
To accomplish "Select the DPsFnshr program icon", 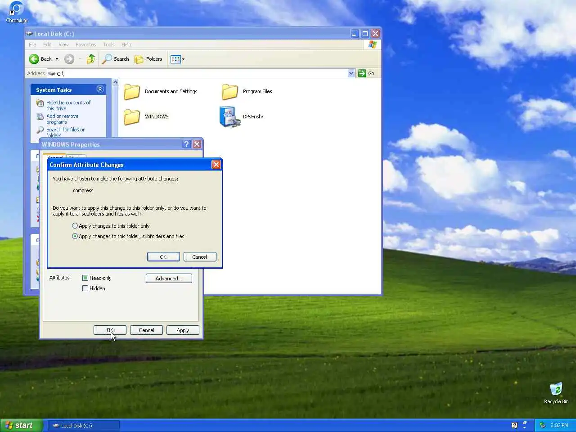I will (x=229, y=117).
